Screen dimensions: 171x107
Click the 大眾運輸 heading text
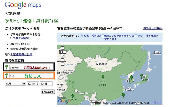13,14
